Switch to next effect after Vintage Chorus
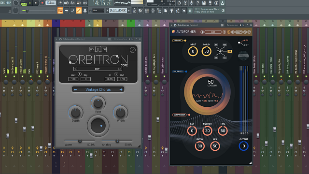 tap(121, 89)
